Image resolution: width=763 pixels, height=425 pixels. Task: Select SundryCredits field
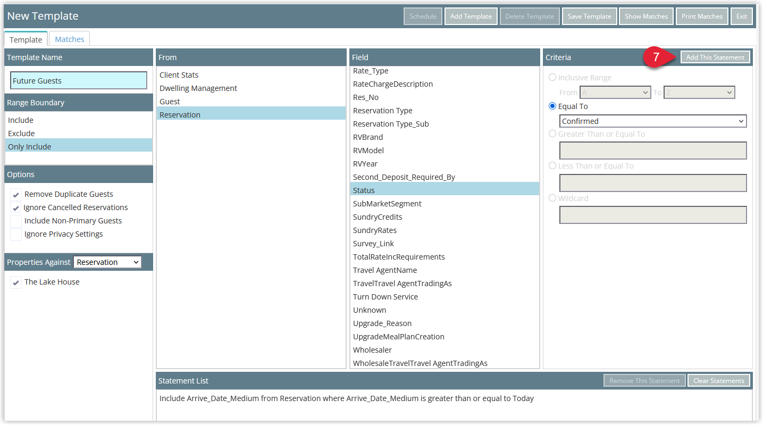pos(445,217)
